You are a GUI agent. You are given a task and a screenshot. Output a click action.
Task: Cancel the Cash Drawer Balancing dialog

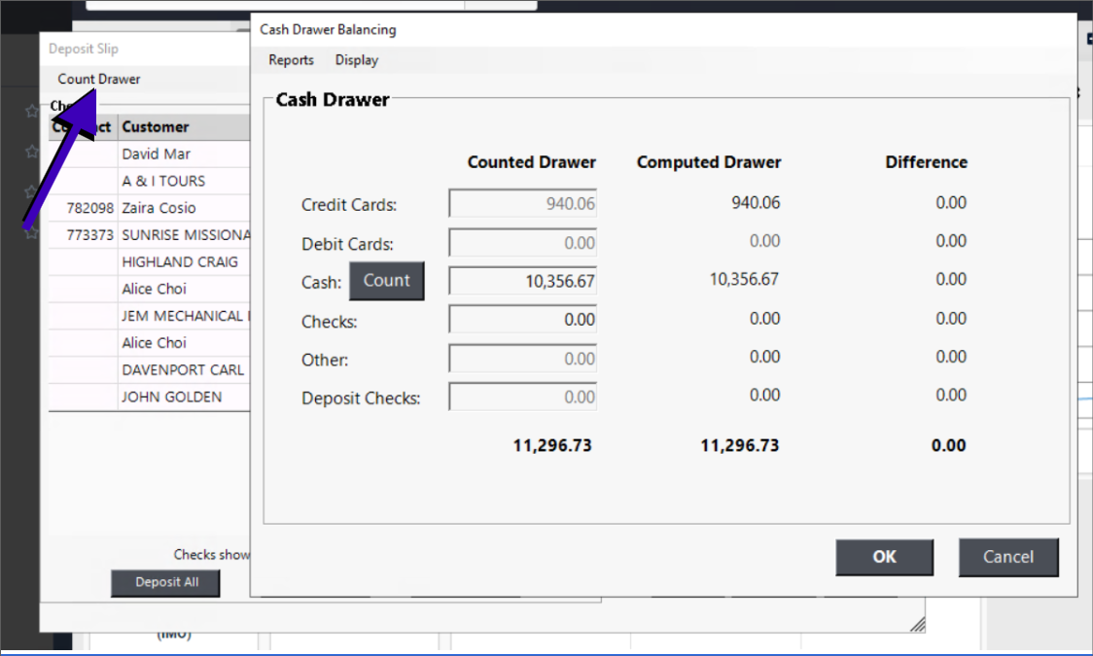(x=1007, y=557)
